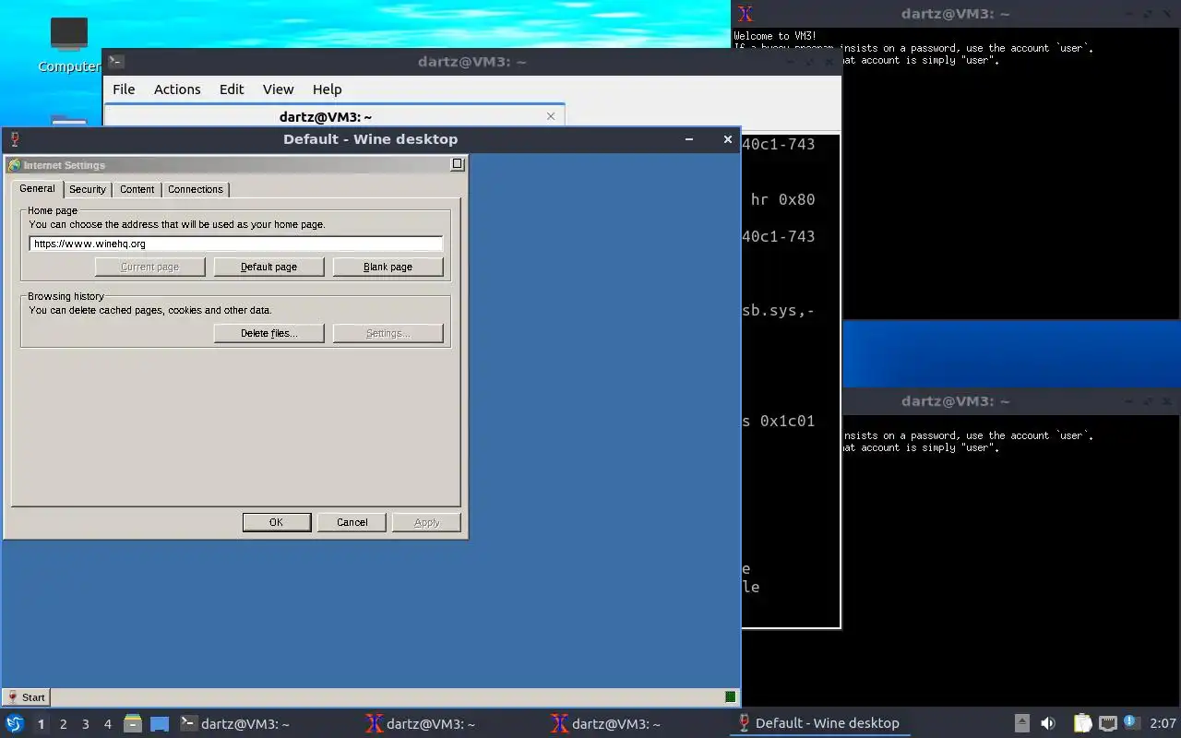Open the Actions menu in terminal window
The image size is (1181, 738).
tap(177, 89)
